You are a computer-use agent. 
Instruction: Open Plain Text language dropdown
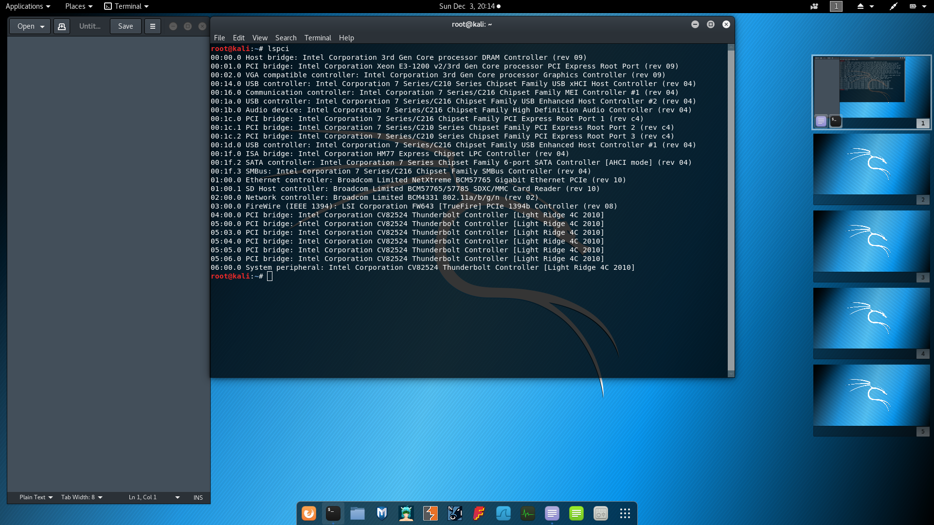[36, 497]
